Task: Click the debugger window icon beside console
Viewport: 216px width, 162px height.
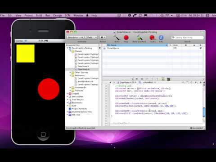Action: (163, 79)
